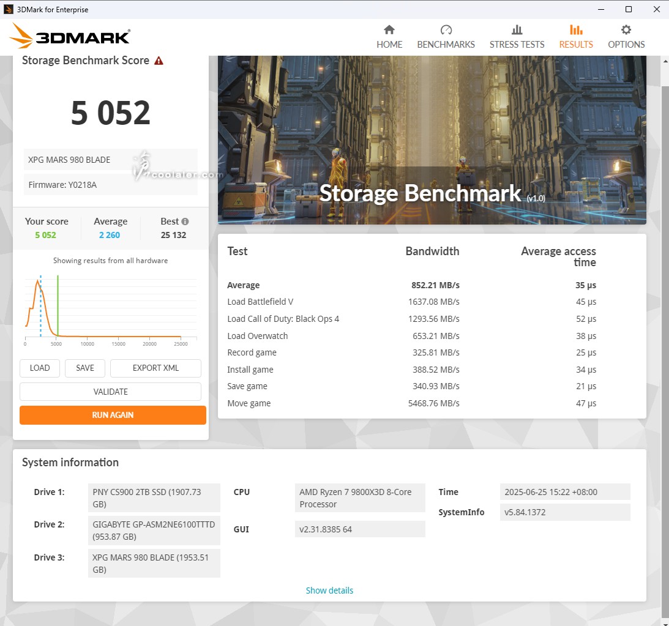
Task: Click EXPORT XML button
Action: click(155, 368)
